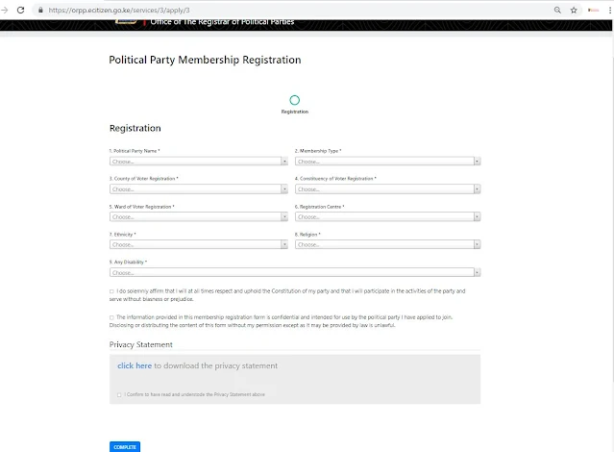Open the browser three-dot menu
614x452 pixels.
tap(610, 11)
